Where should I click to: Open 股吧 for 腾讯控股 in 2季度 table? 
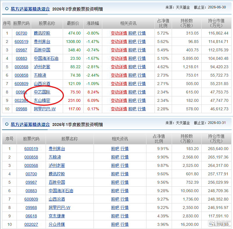pyautogui.click(x=132, y=33)
